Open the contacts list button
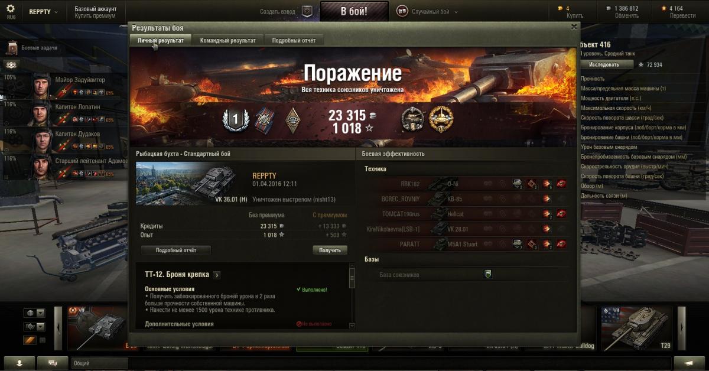This screenshot has width=709, height=371. 19,363
